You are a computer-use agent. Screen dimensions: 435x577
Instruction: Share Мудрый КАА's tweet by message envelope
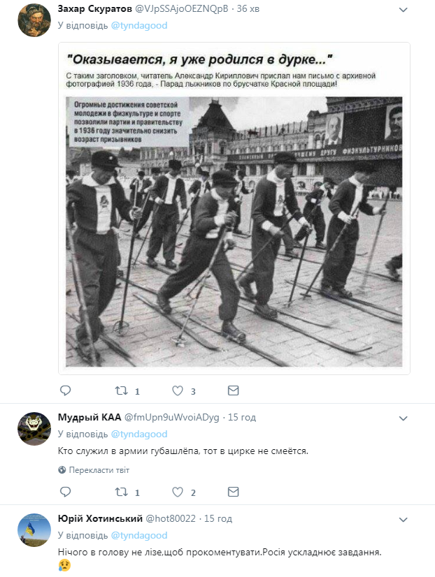click(233, 492)
